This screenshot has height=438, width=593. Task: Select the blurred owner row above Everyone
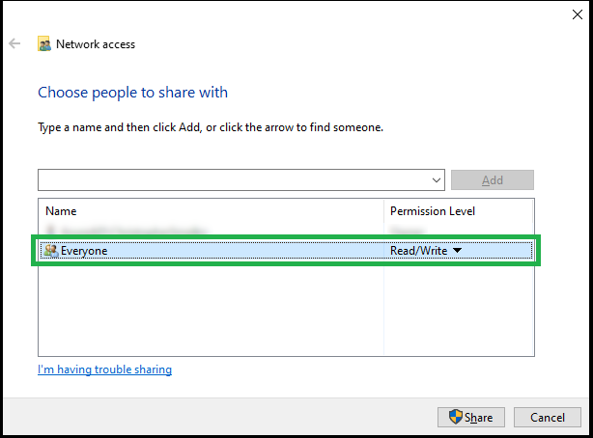pos(286,229)
